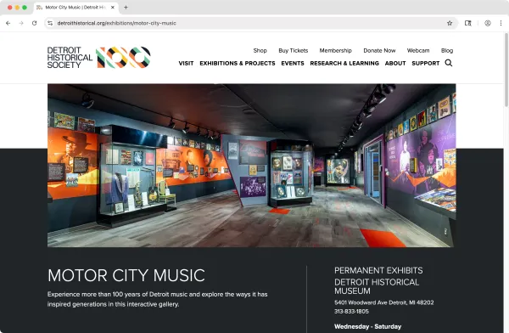This screenshot has width=509, height=333.
Task: Open the Blog link
Action: 447,50
